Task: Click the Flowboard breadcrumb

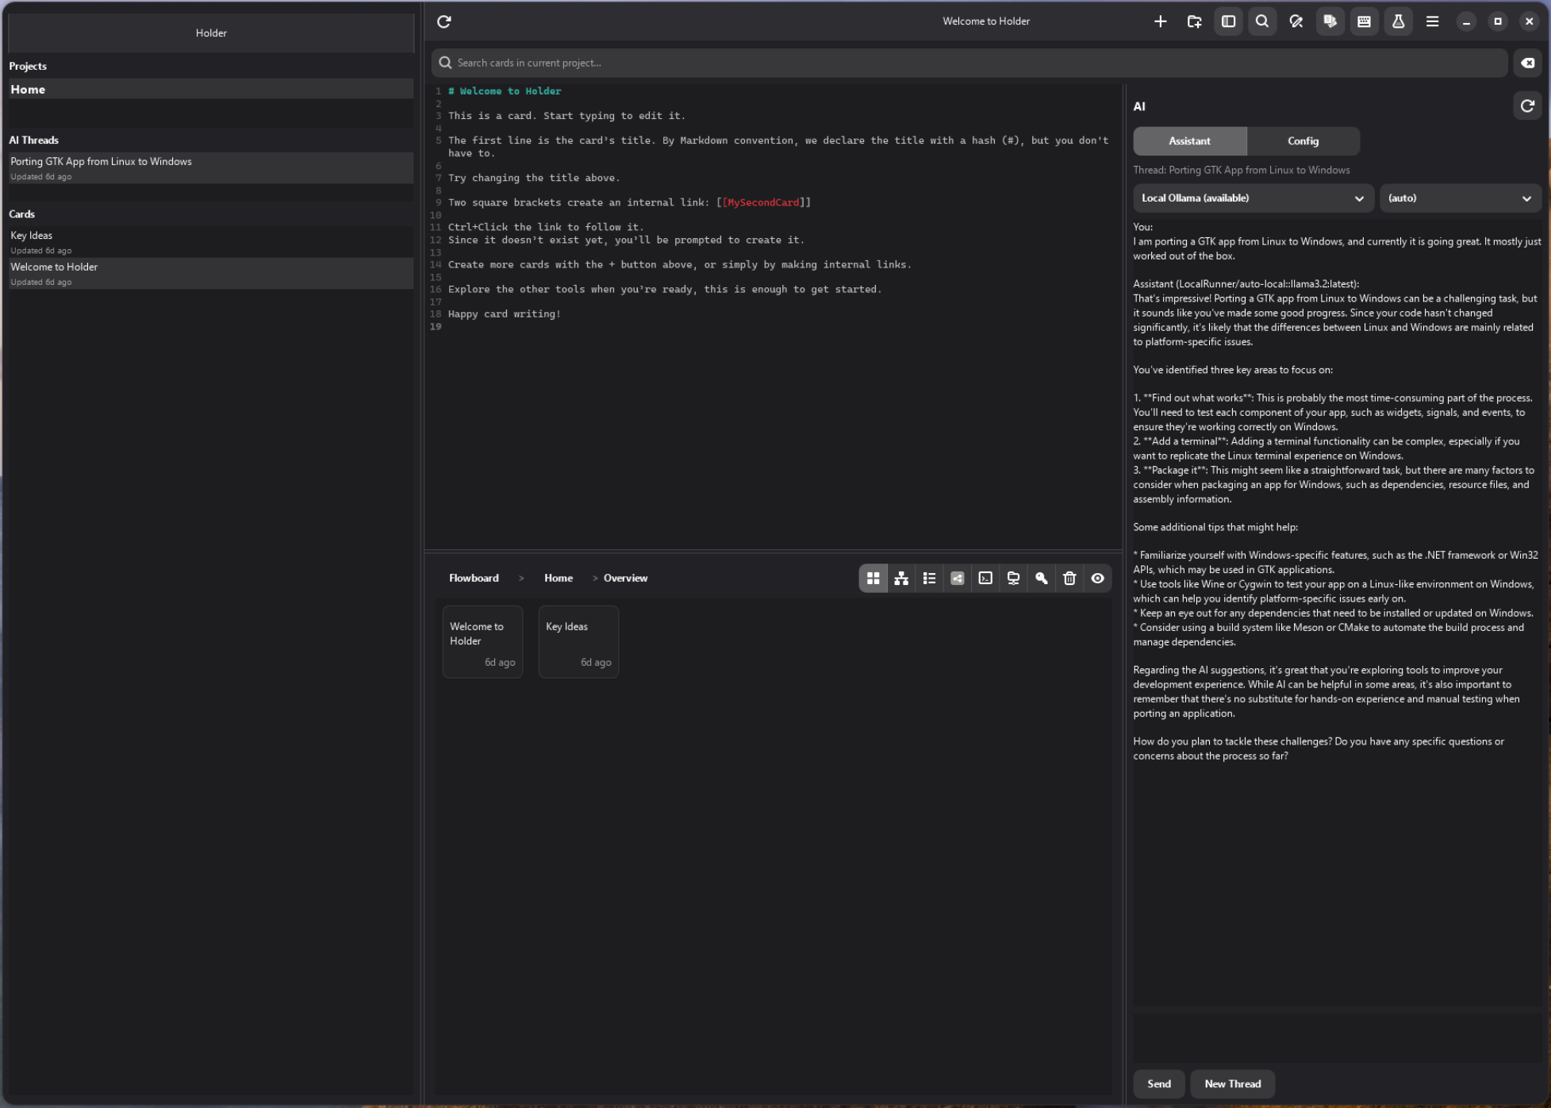Action: click(474, 579)
